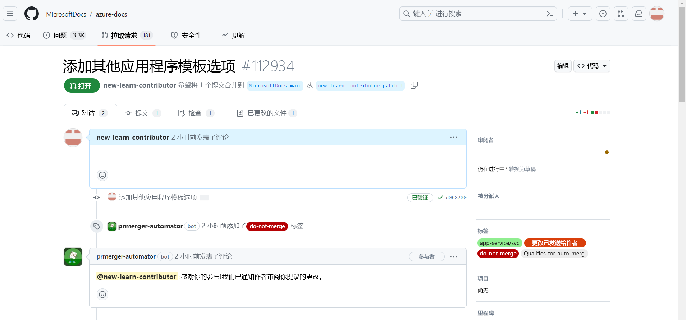Open the azure-docs repository link

(111, 14)
